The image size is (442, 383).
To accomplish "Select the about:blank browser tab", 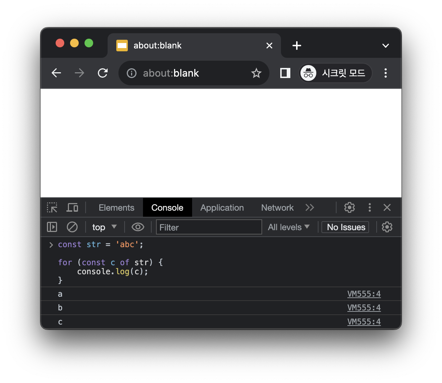I will [194, 46].
